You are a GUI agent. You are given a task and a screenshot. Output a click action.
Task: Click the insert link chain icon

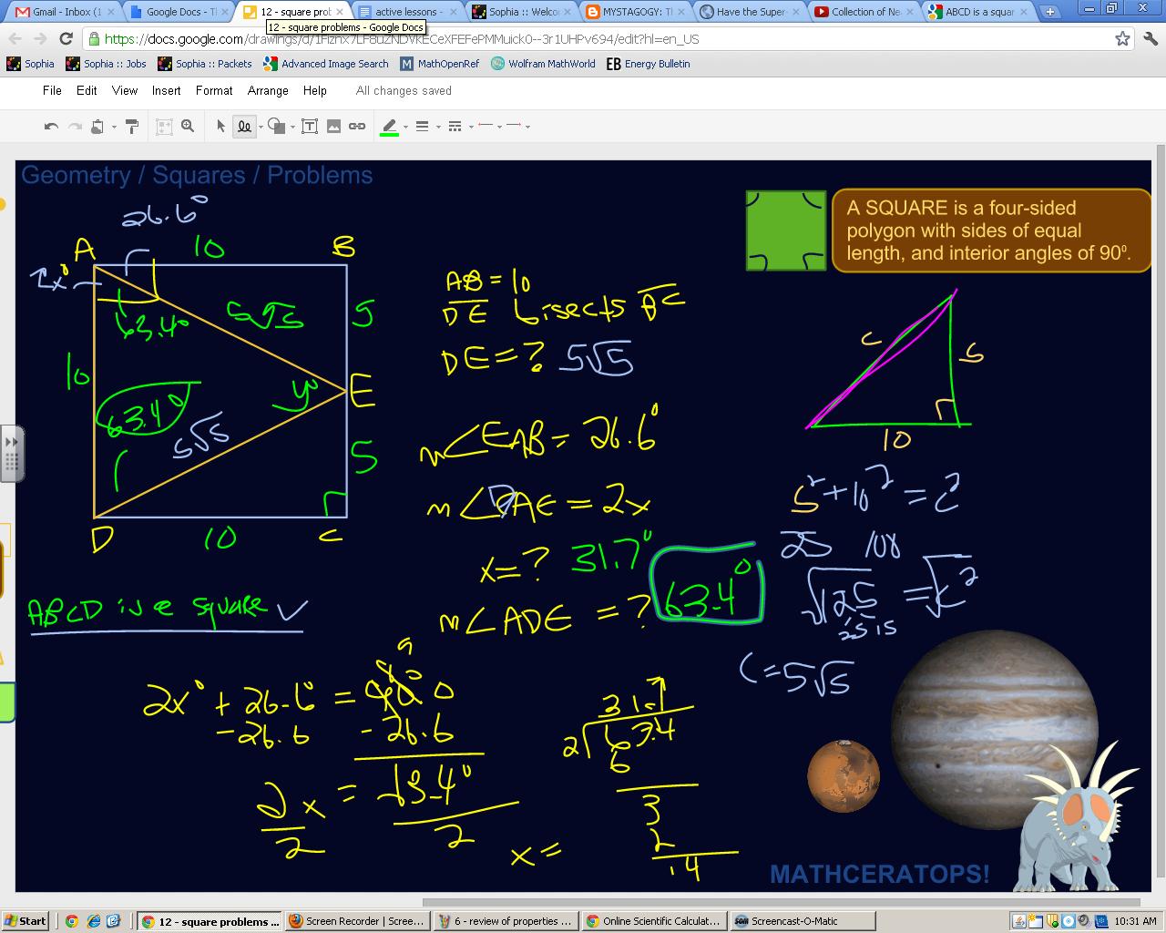tap(357, 127)
